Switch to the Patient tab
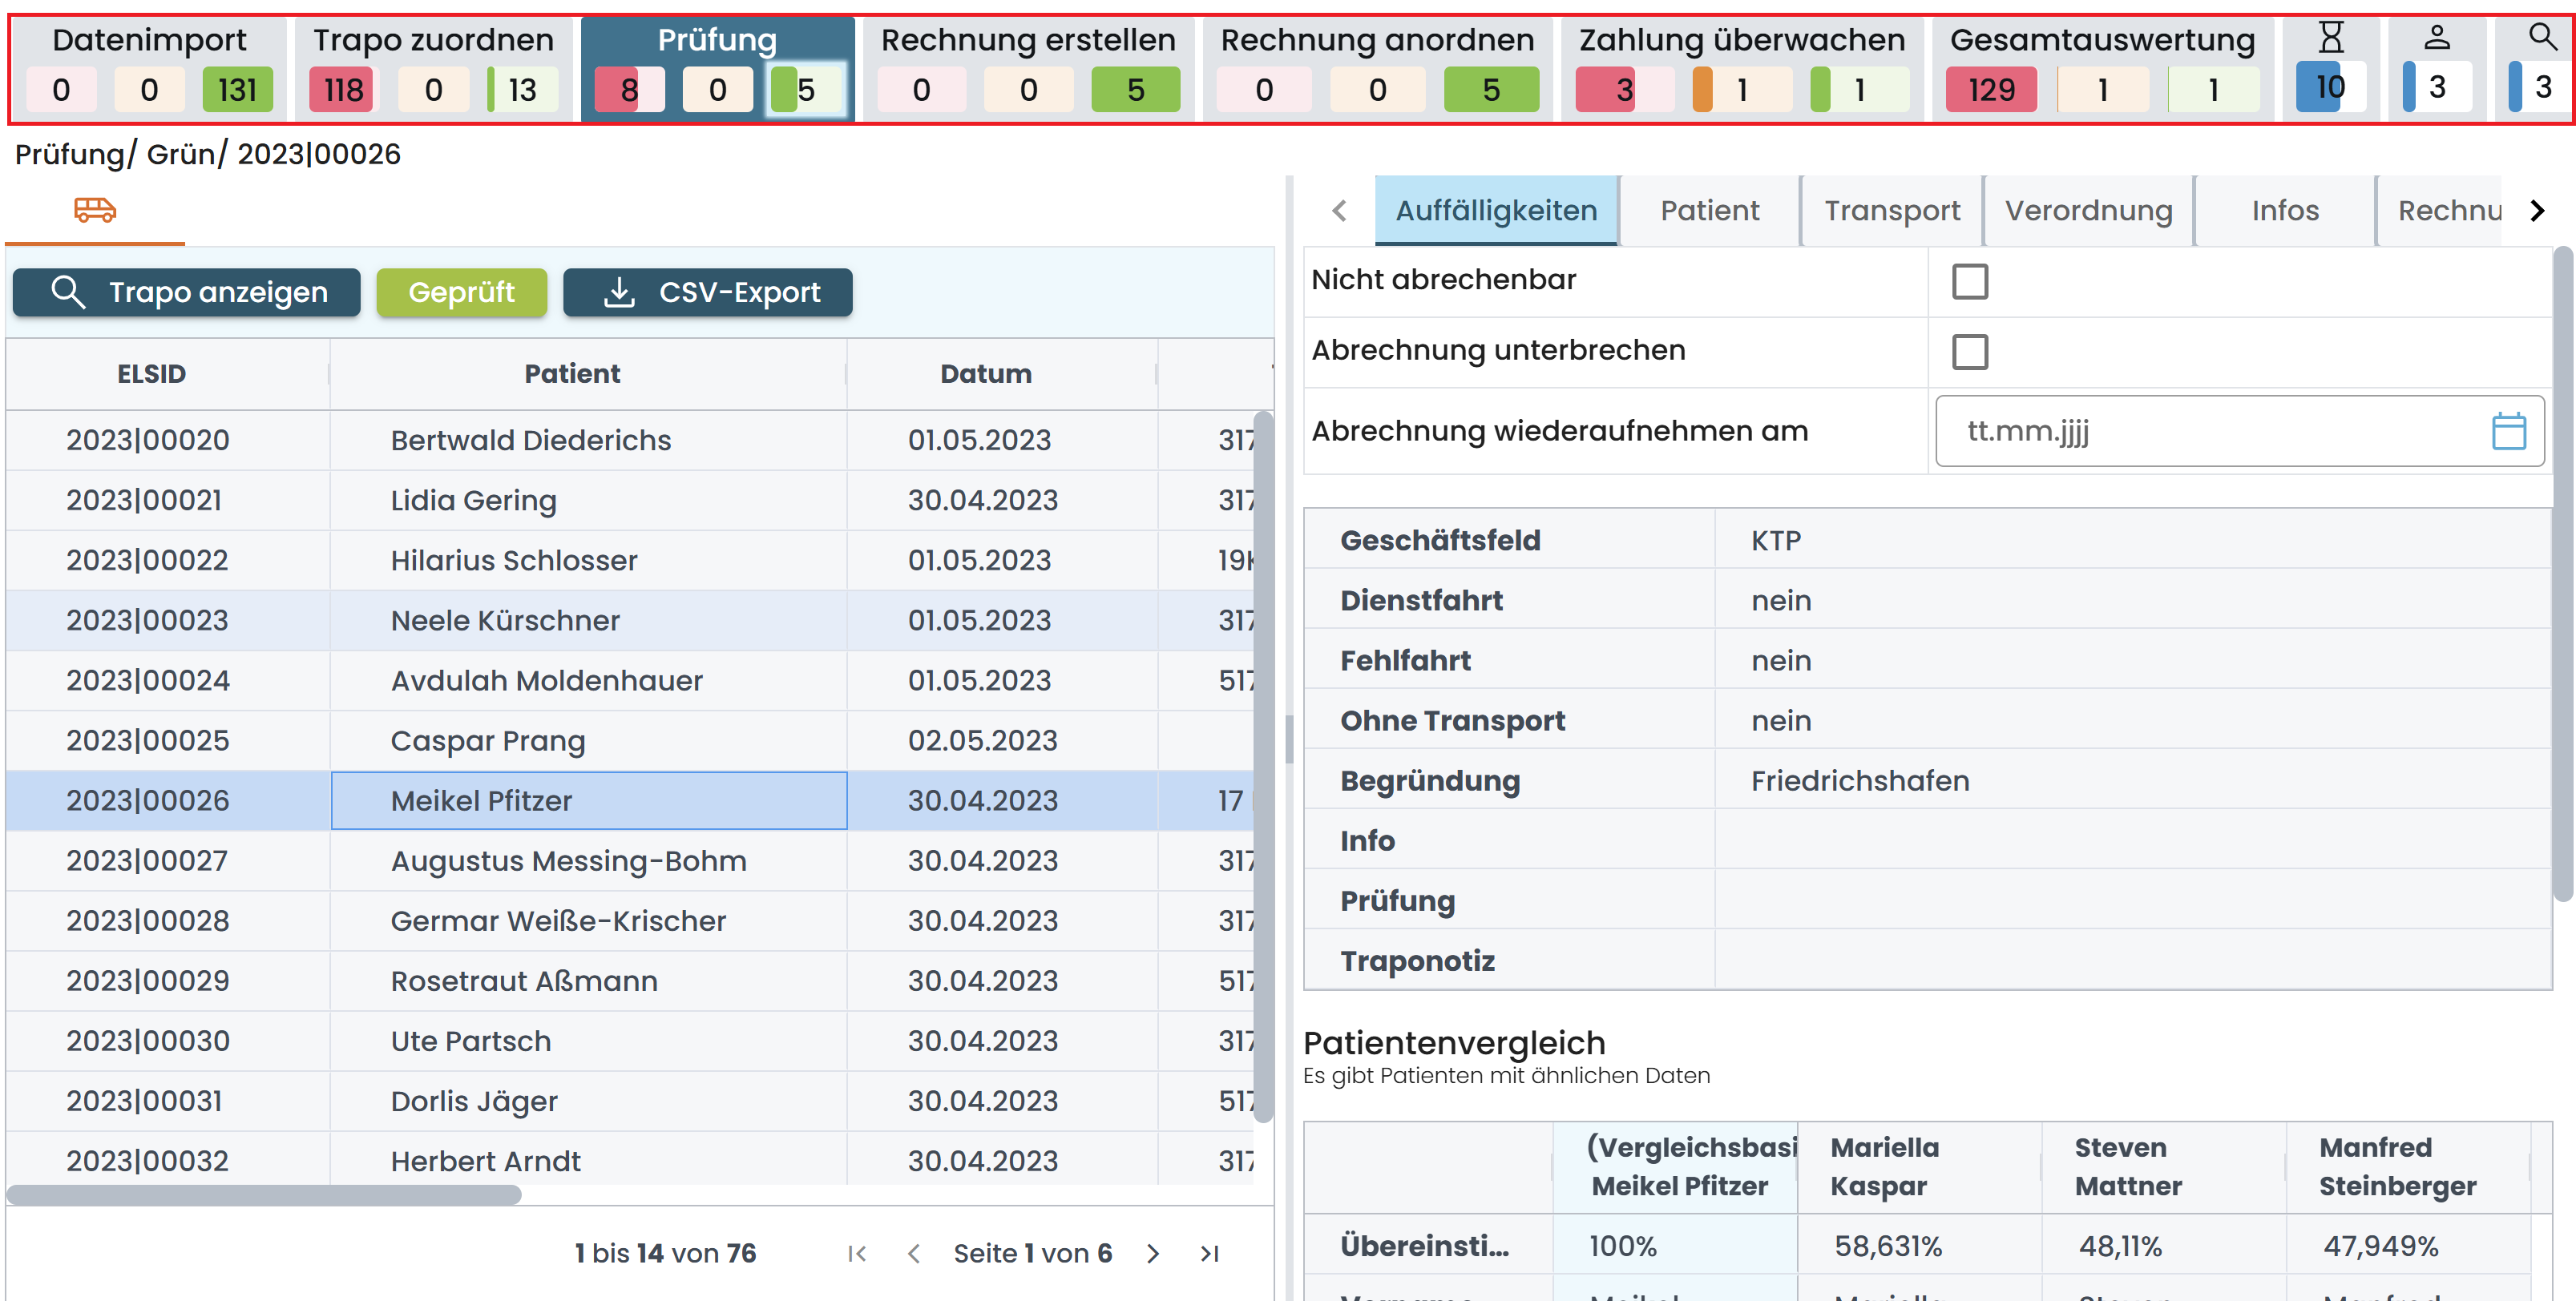 1710,210
